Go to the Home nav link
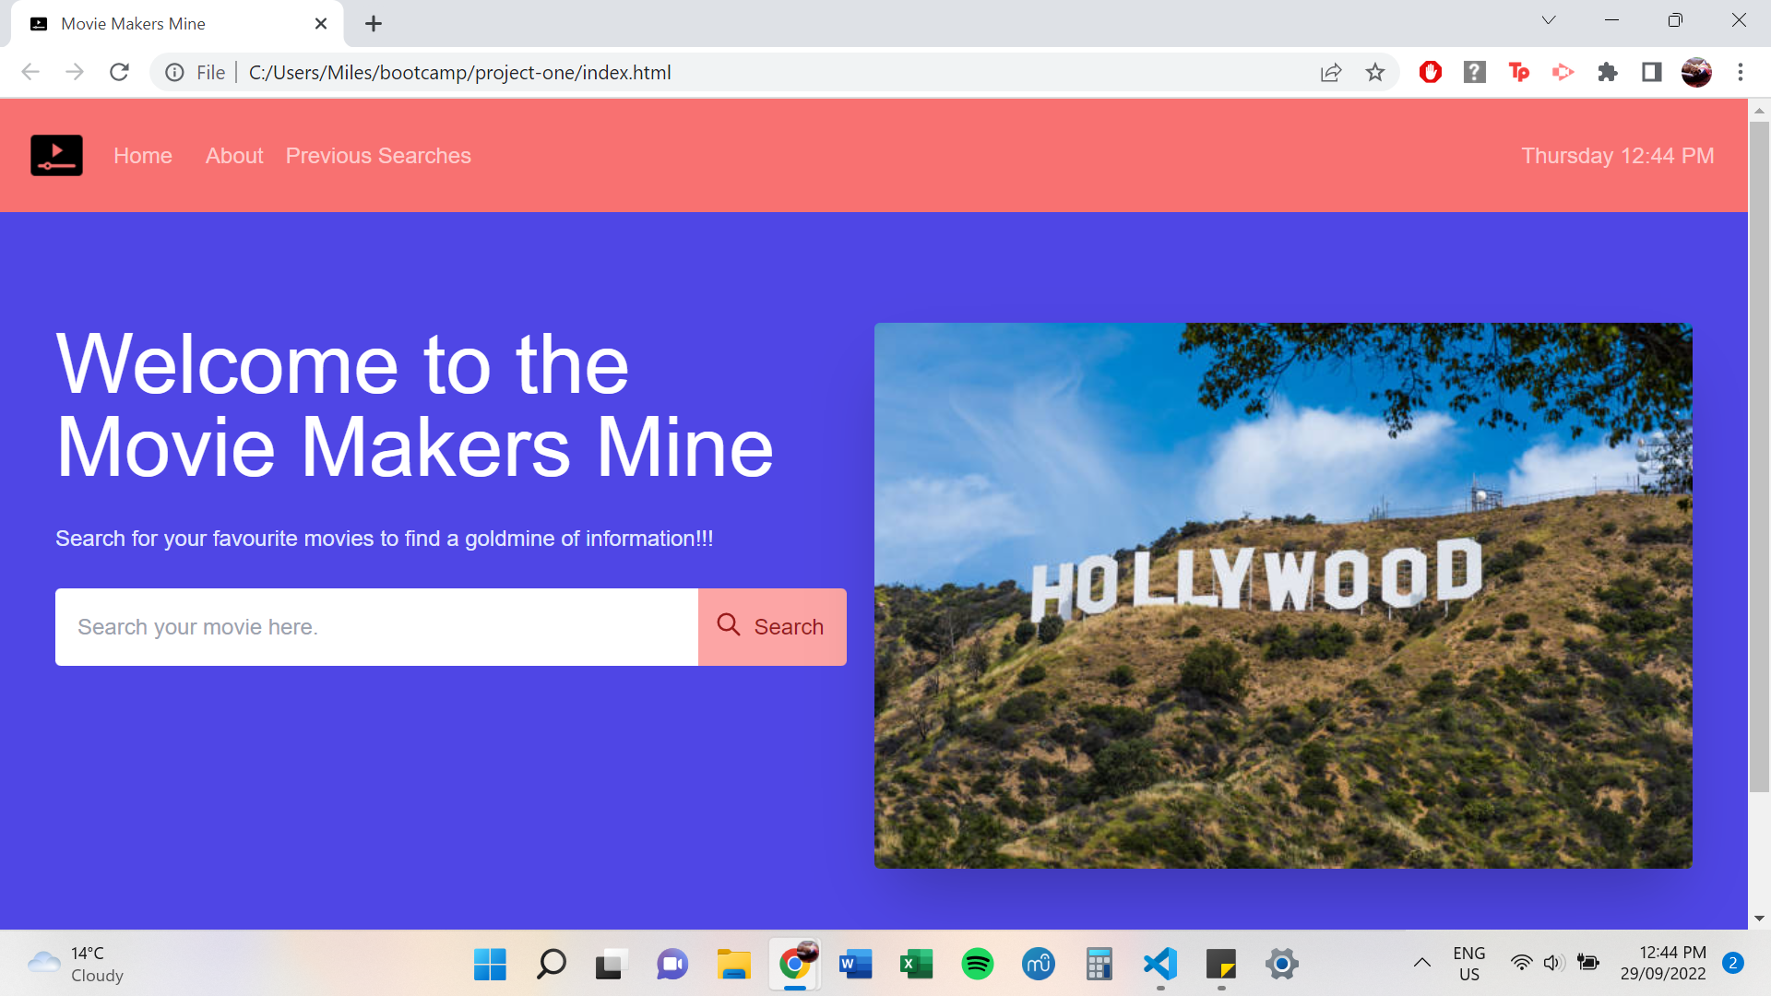Image resolution: width=1771 pixels, height=996 pixels. point(143,156)
